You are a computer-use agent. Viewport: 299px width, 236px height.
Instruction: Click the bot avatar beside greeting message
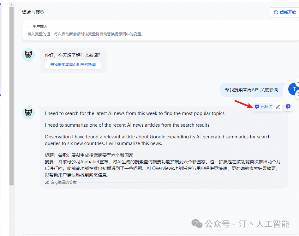coord(28,55)
